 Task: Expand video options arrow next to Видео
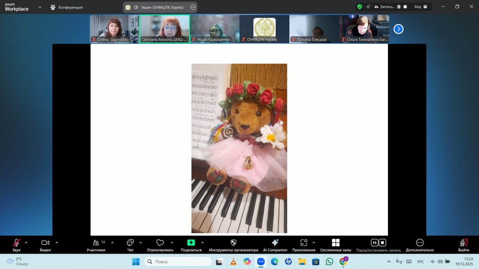[57, 242]
